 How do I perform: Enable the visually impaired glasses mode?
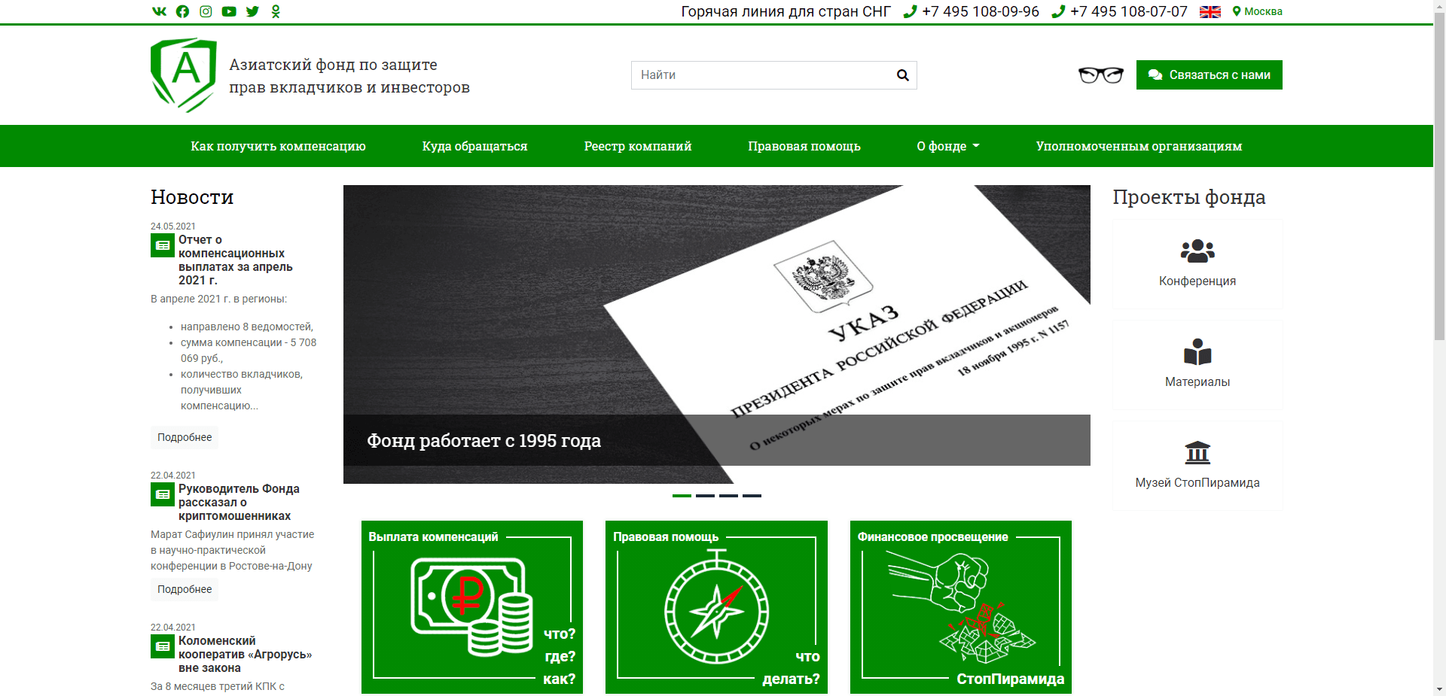coord(1101,74)
